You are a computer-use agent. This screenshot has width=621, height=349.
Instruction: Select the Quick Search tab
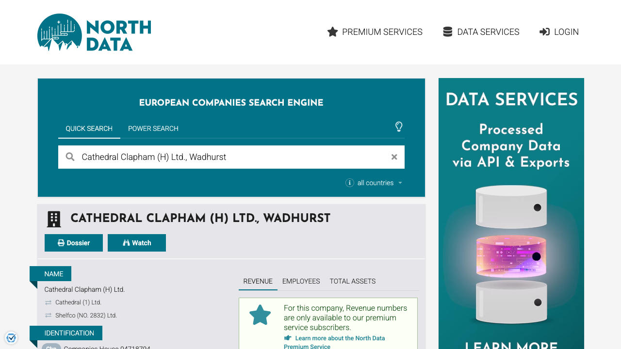[89, 128]
